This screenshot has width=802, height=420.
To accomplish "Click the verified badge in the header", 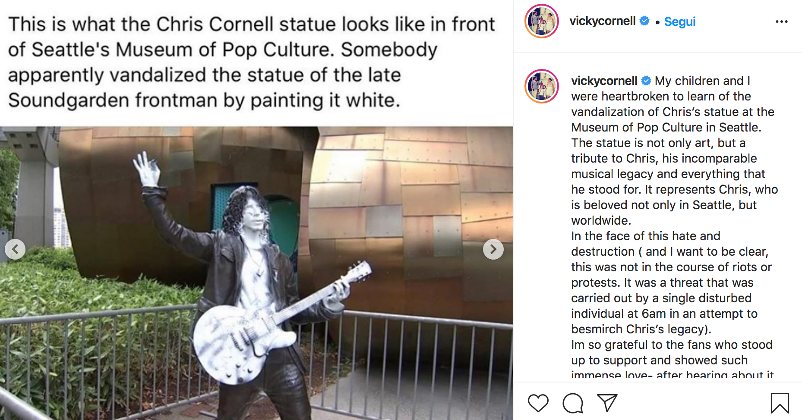I will (x=644, y=21).
